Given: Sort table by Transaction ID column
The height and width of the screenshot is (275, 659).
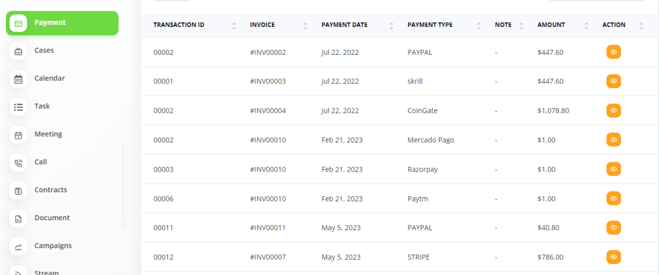Looking at the screenshot, I should pos(234,25).
